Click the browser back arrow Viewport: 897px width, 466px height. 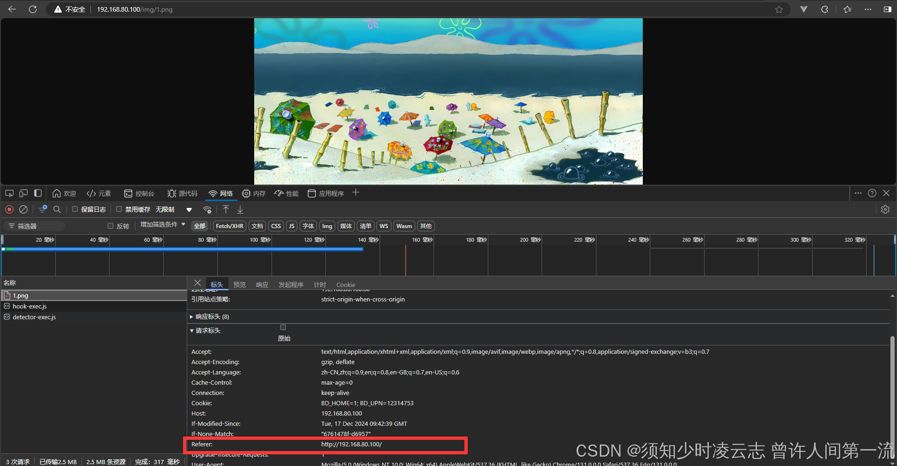12,9
